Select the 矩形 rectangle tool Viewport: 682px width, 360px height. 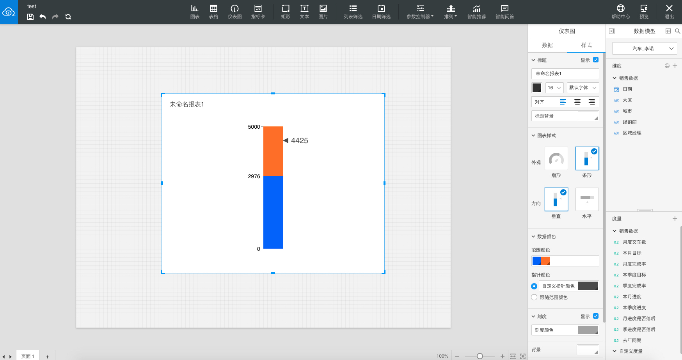tap(286, 12)
